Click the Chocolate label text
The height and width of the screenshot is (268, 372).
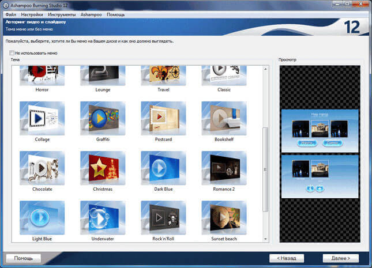[42, 189]
